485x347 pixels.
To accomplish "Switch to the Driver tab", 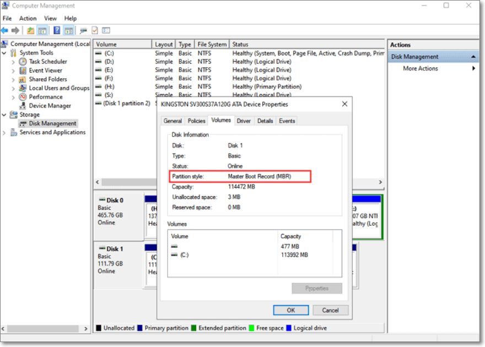I will pyautogui.click(x=244, y=121).
